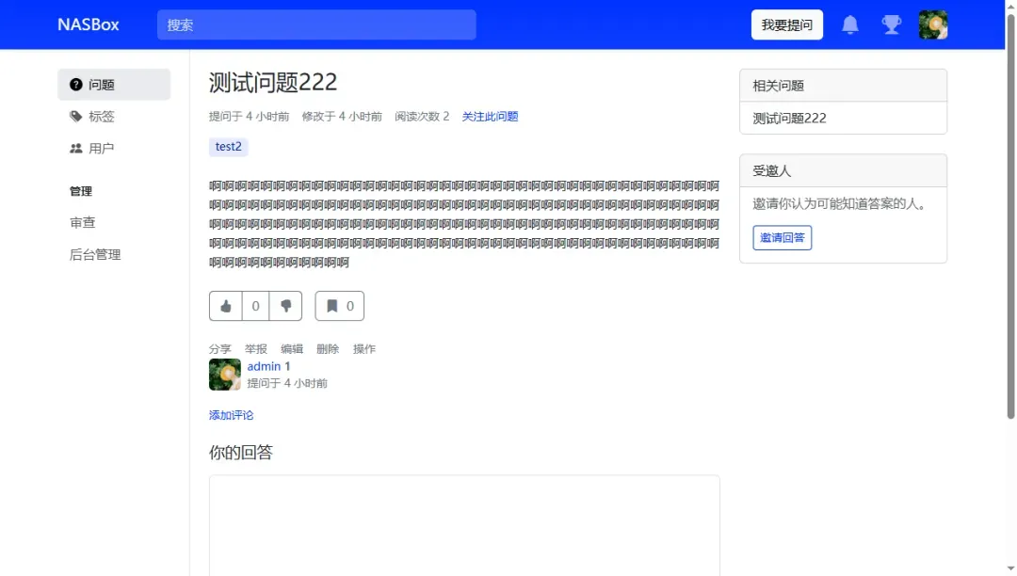Click the page vertical scrollbar
Image resolution: width=1017 pixels, height=576 pixels.
click(x=1010, y=235)
